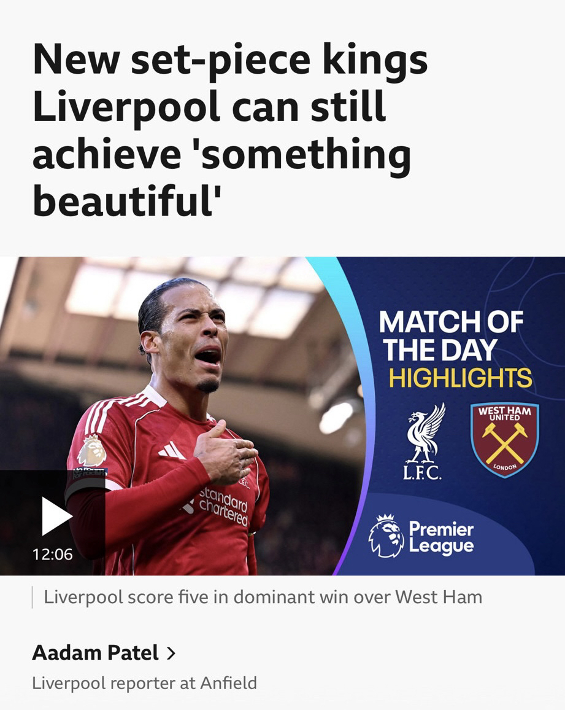Screen dimensions: 565x710
Task: Click the Liverpool reporter at Anfield subtitle
Action: click(144, 683)
